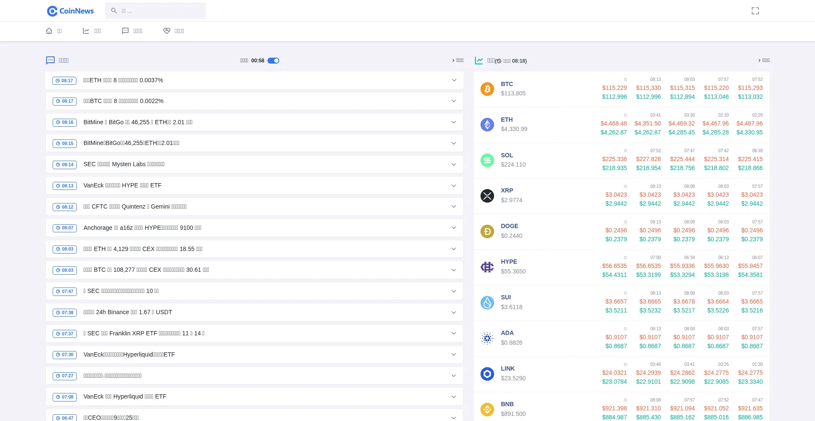
Task: Click the XRP price $2.9774
Action: (x=511, y=200)
